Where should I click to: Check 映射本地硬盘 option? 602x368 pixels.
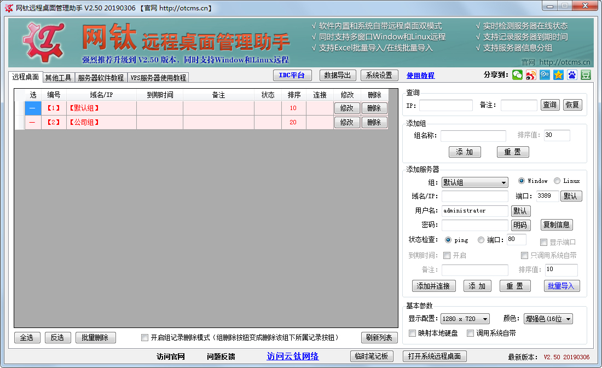tap(412, 334)
